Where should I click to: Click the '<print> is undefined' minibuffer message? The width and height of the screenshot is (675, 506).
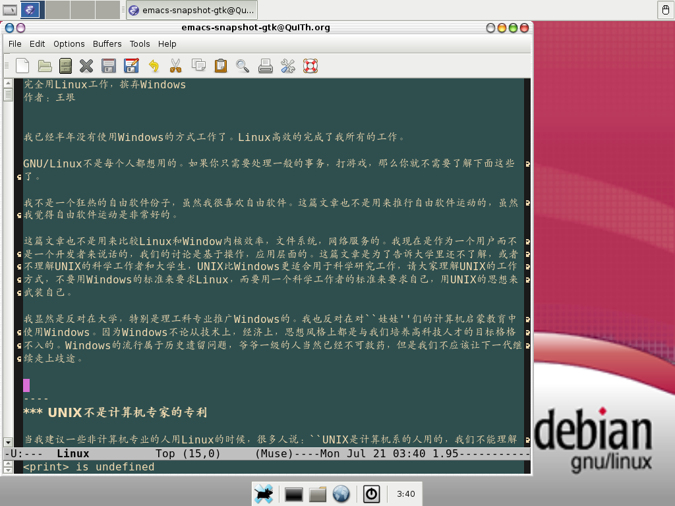(89, 467)
